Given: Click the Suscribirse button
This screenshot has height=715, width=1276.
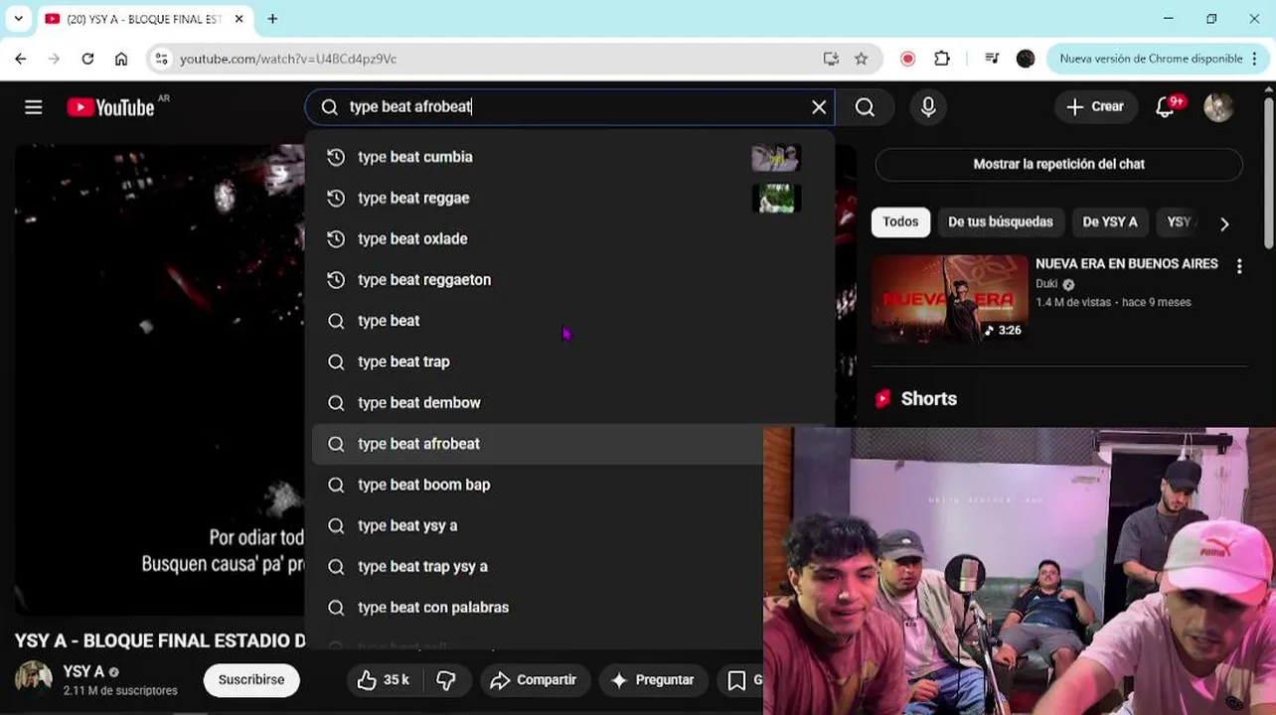Looking at the screenshot, I should [251, 679].
